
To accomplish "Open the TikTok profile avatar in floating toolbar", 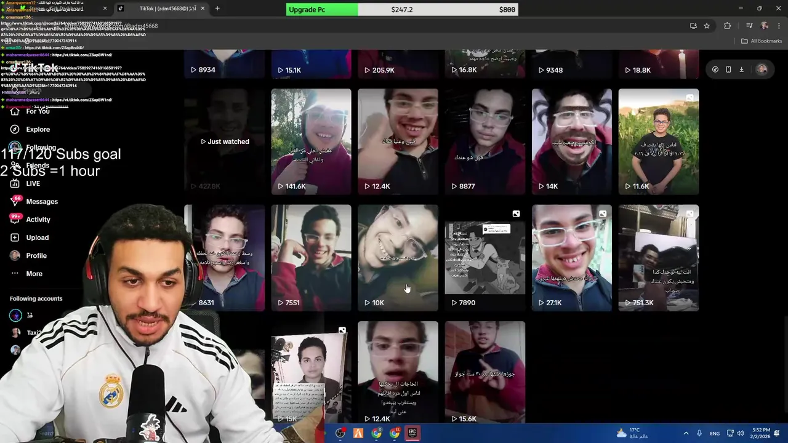I will click(762, 70).
